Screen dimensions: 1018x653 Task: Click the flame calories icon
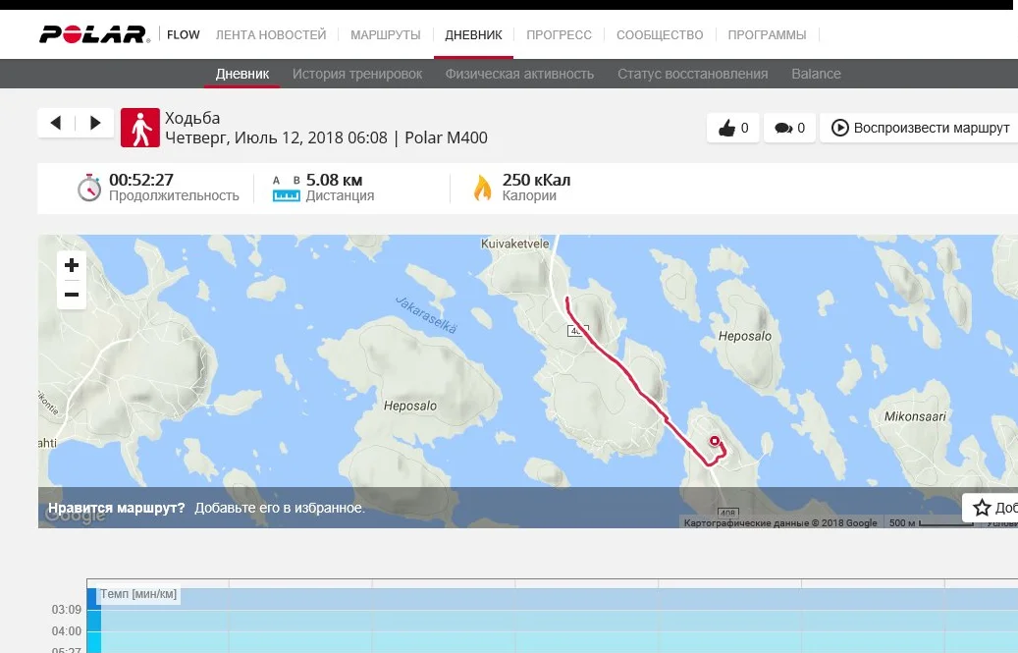coord(482,188)
